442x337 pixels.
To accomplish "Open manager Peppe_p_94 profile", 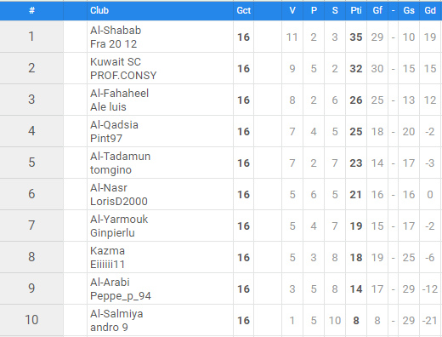I will coord(121,296).
